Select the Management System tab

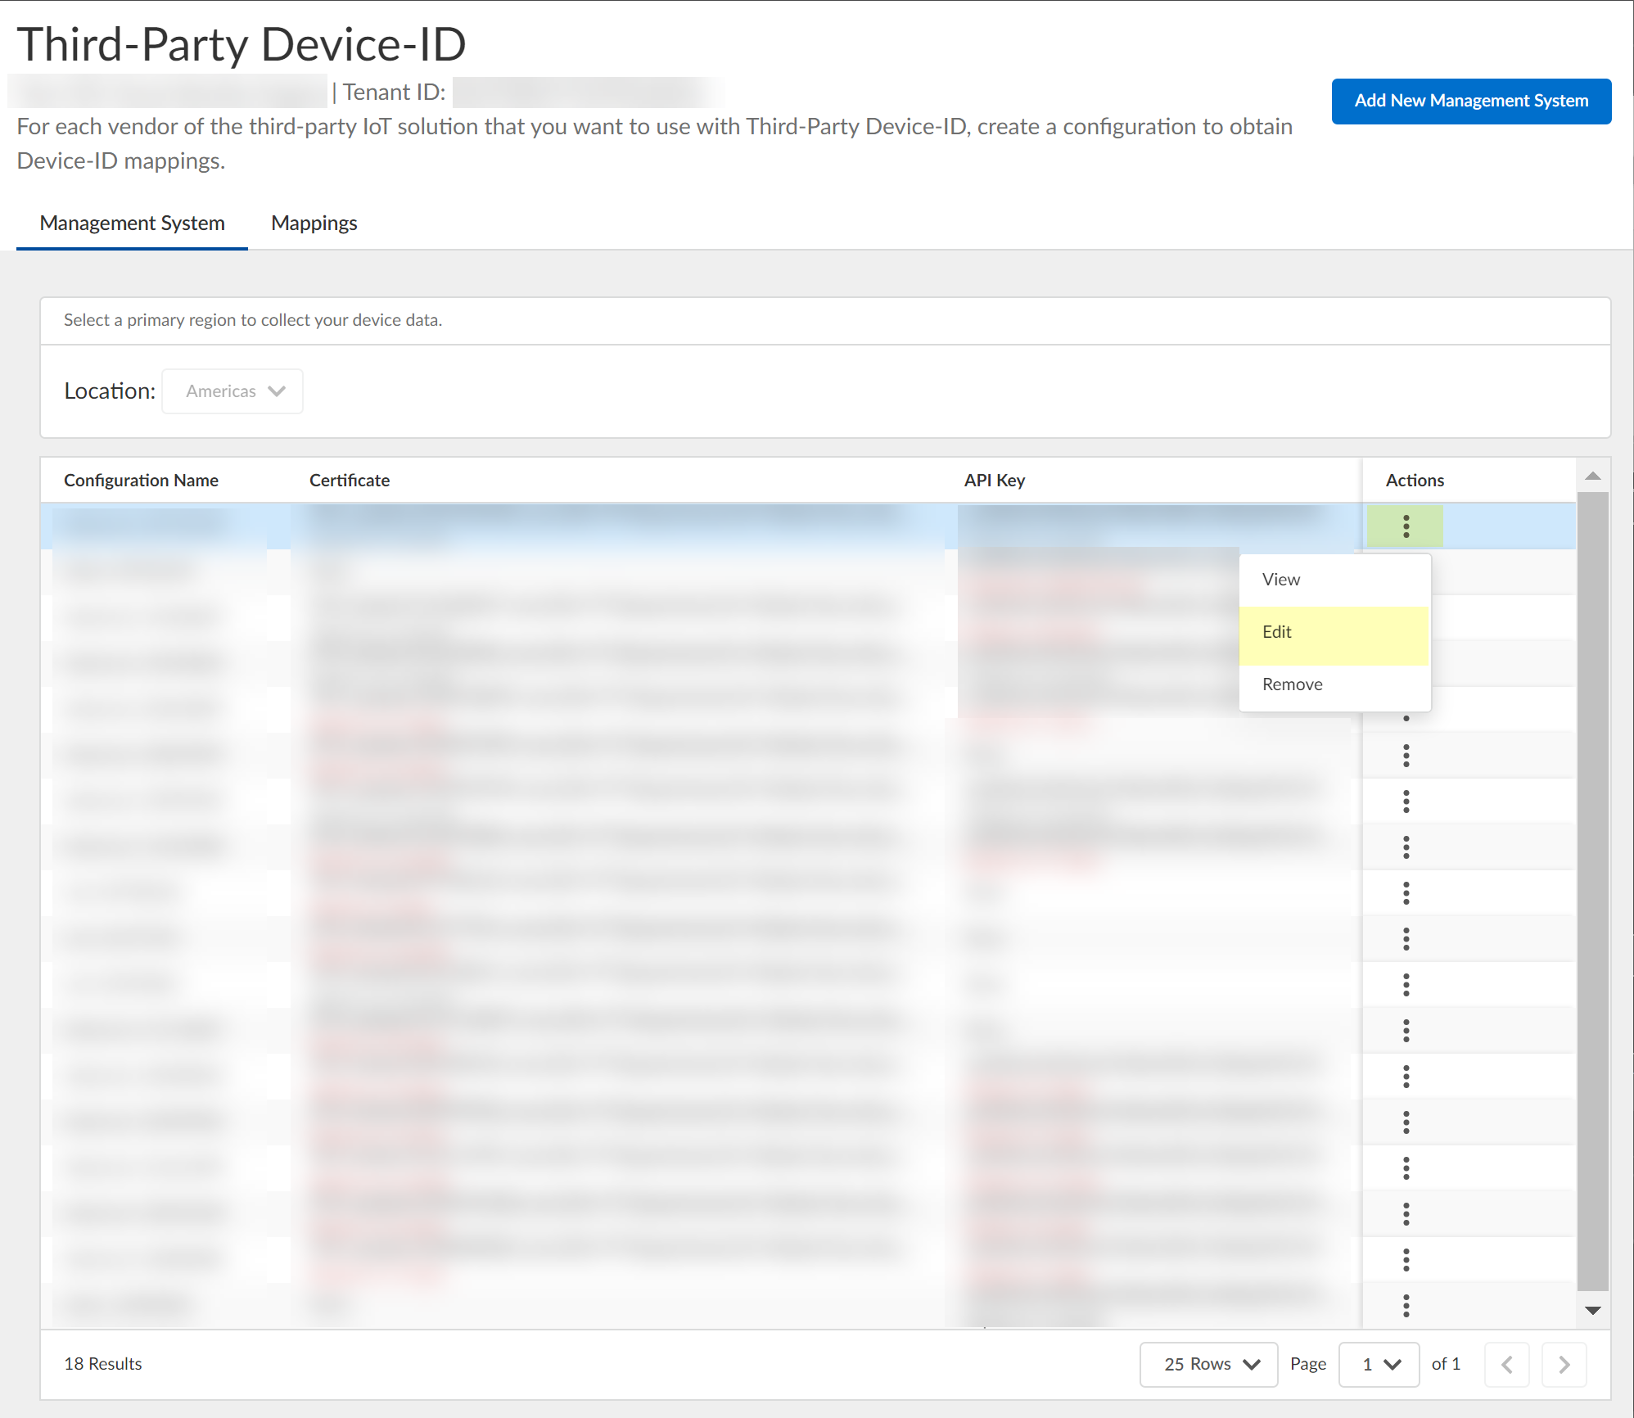pyautogui.click(x=132, y=224)
